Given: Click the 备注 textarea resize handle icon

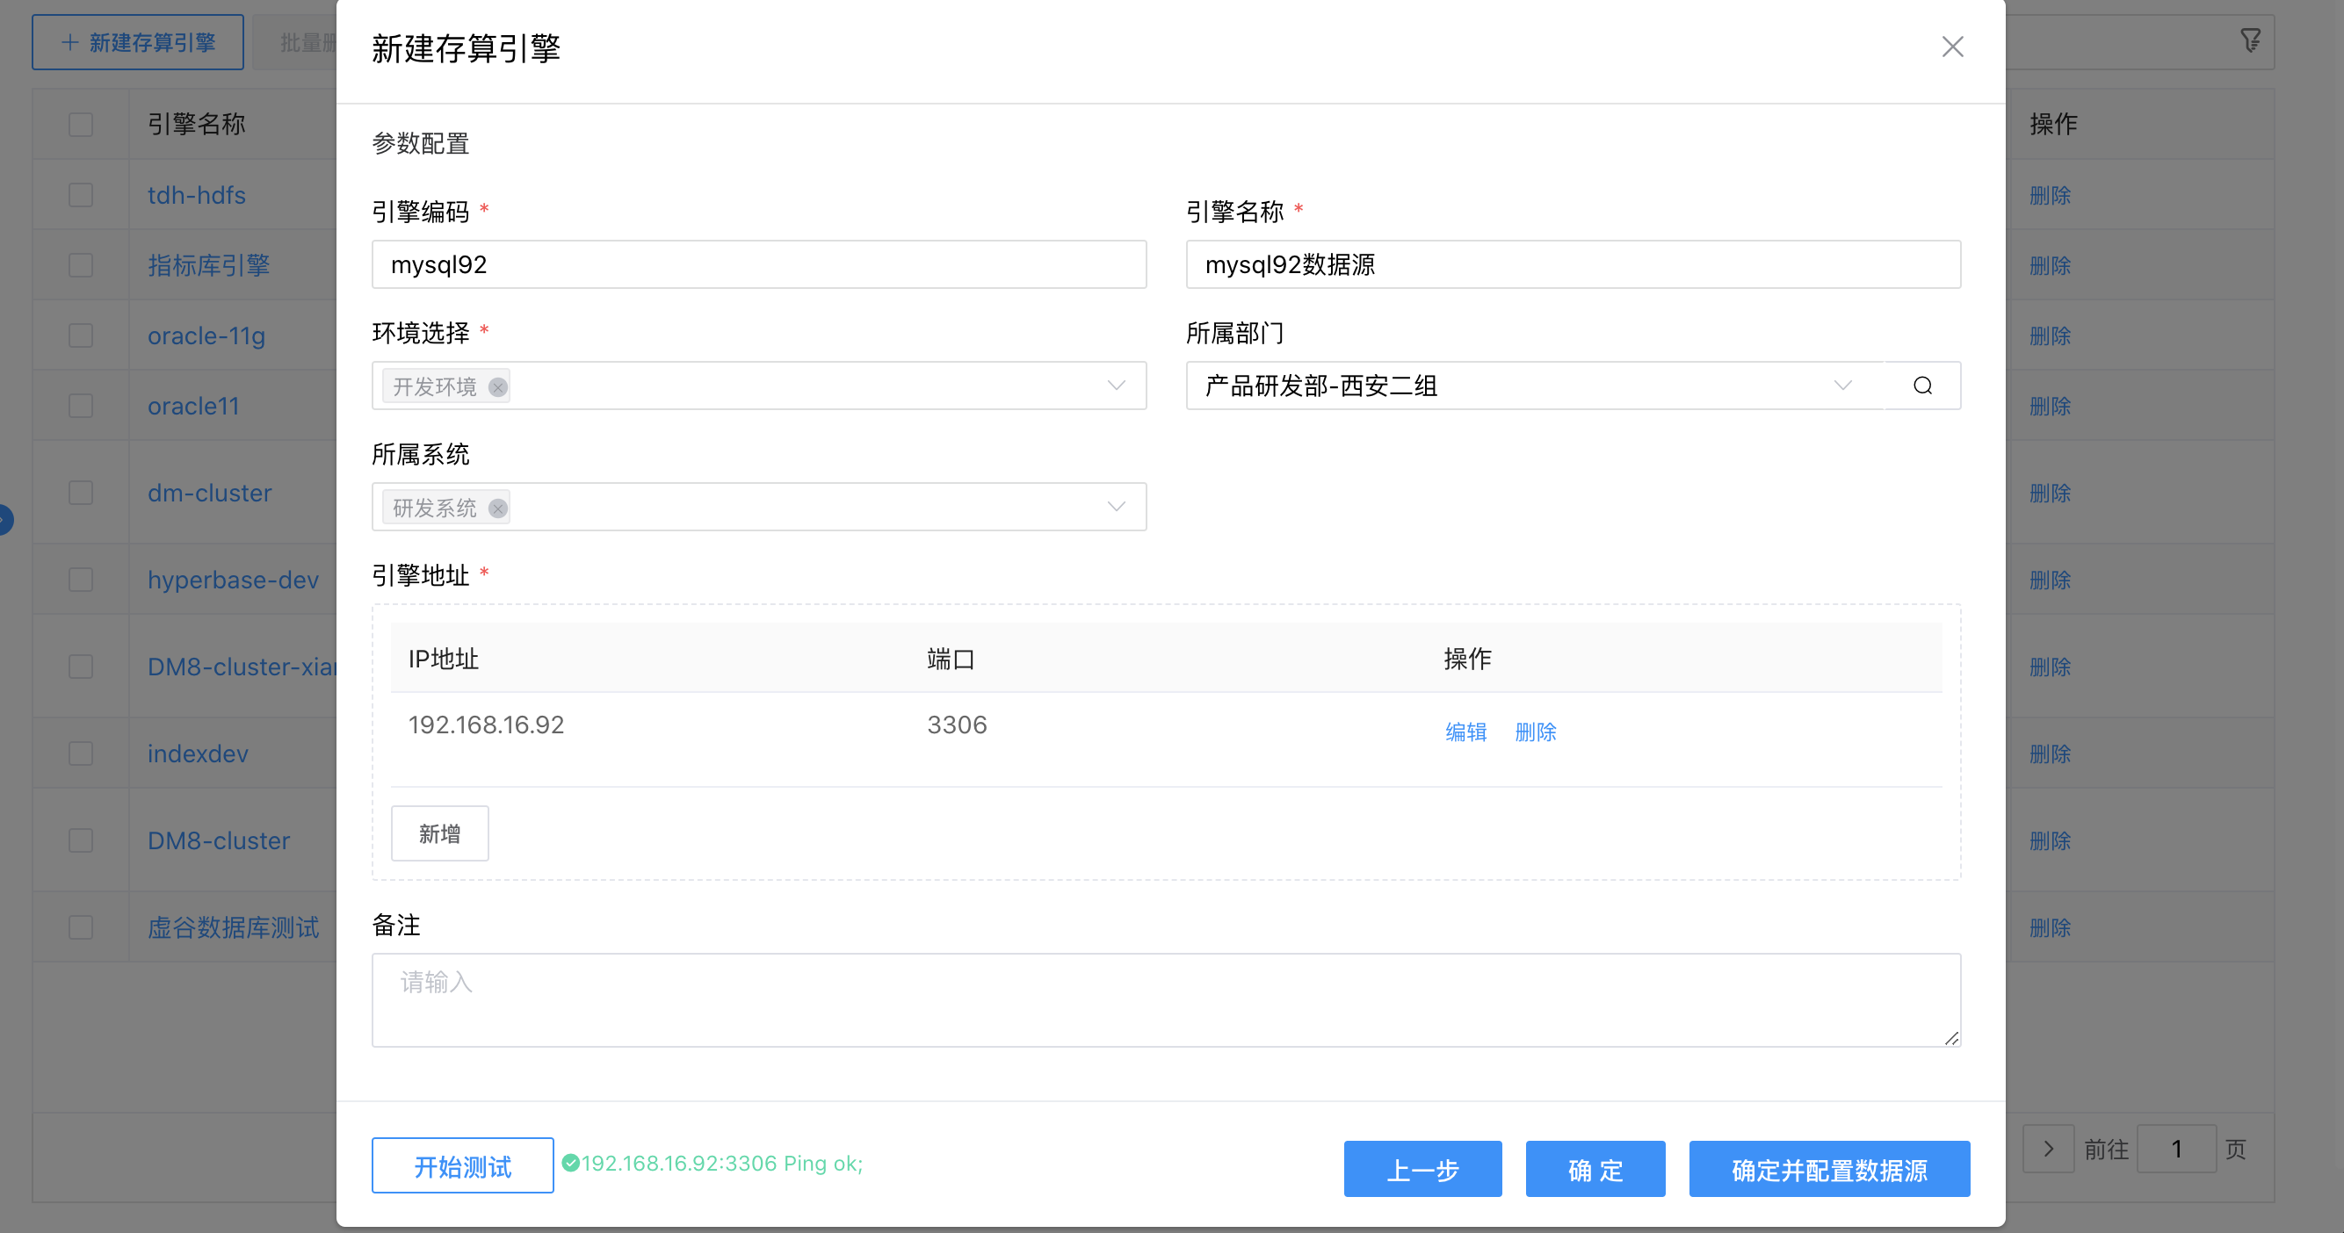Looking at the screenshot, I should (x=1953, y=1038).
